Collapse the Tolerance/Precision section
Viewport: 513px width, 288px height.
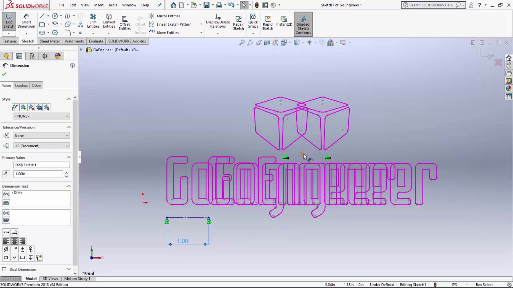pos(69,127)
